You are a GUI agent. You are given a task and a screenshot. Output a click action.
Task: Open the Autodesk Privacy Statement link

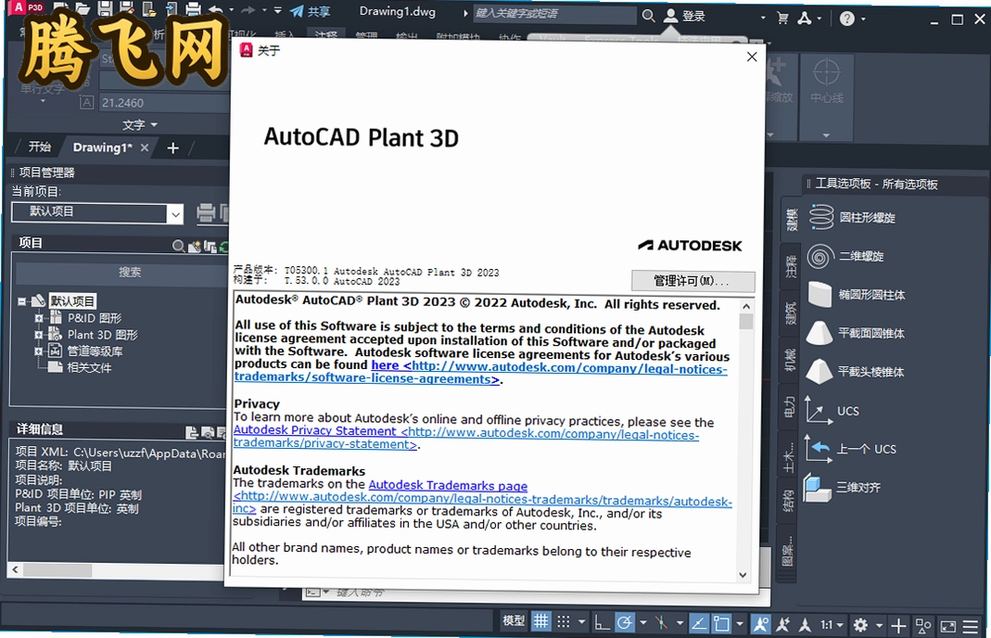tap(315, 430)
